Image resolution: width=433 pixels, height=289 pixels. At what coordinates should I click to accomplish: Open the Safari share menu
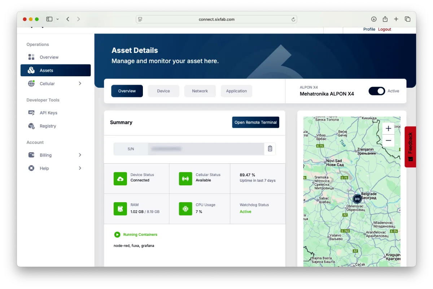(x=385, y=19)
